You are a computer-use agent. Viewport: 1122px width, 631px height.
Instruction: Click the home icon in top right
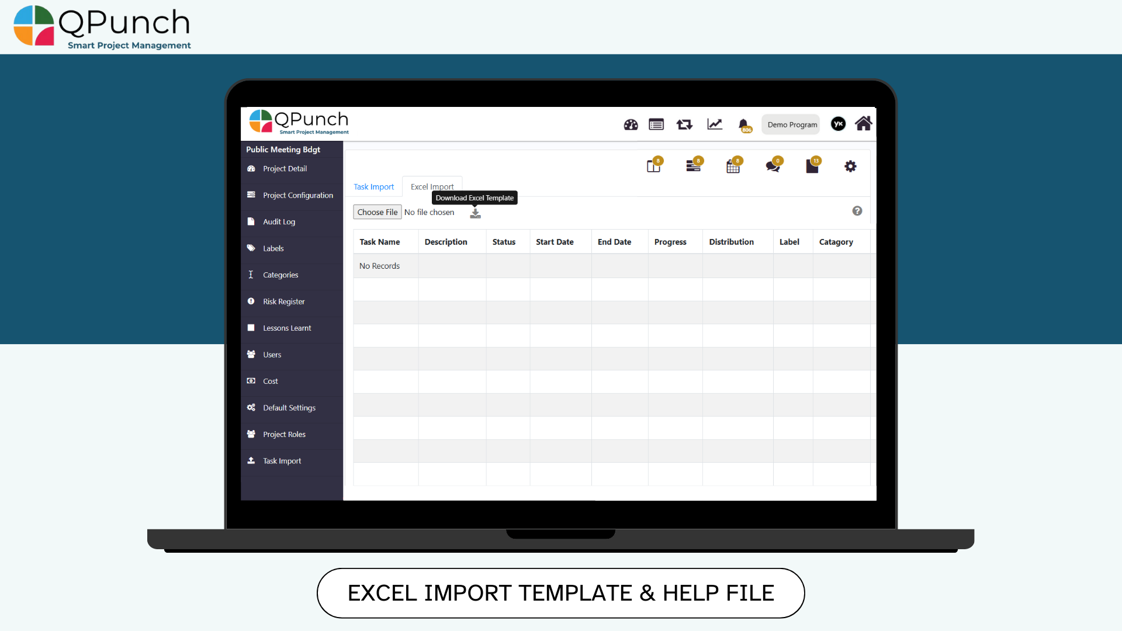click(863, 124)
